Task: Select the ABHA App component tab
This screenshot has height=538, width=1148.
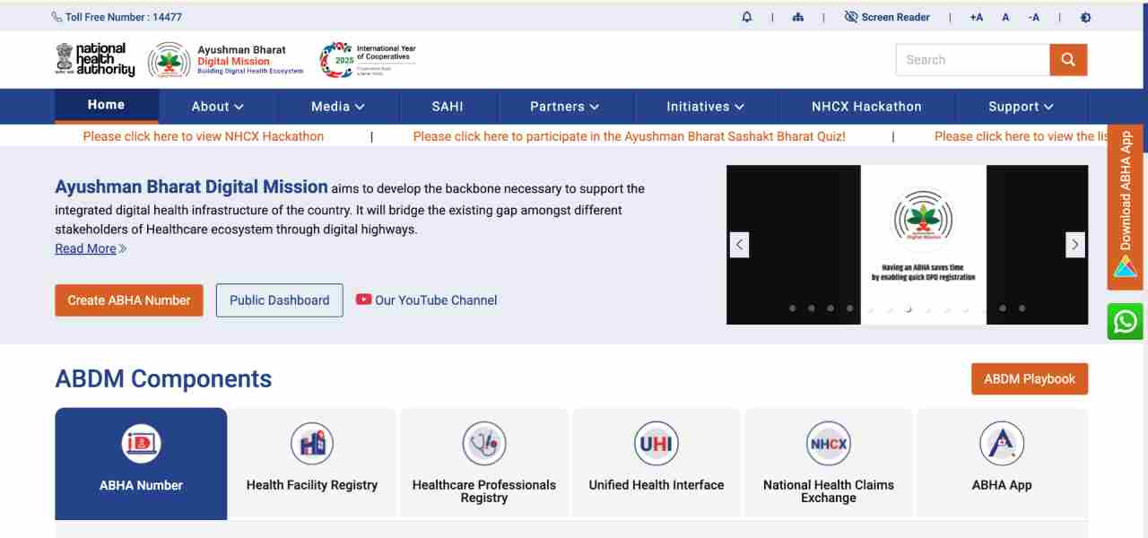Action: pos(1002,464)
